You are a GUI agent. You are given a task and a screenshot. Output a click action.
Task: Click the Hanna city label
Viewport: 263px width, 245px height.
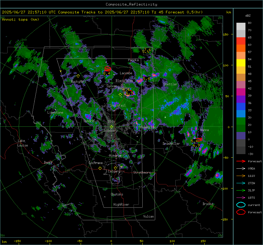pos(204,130)
